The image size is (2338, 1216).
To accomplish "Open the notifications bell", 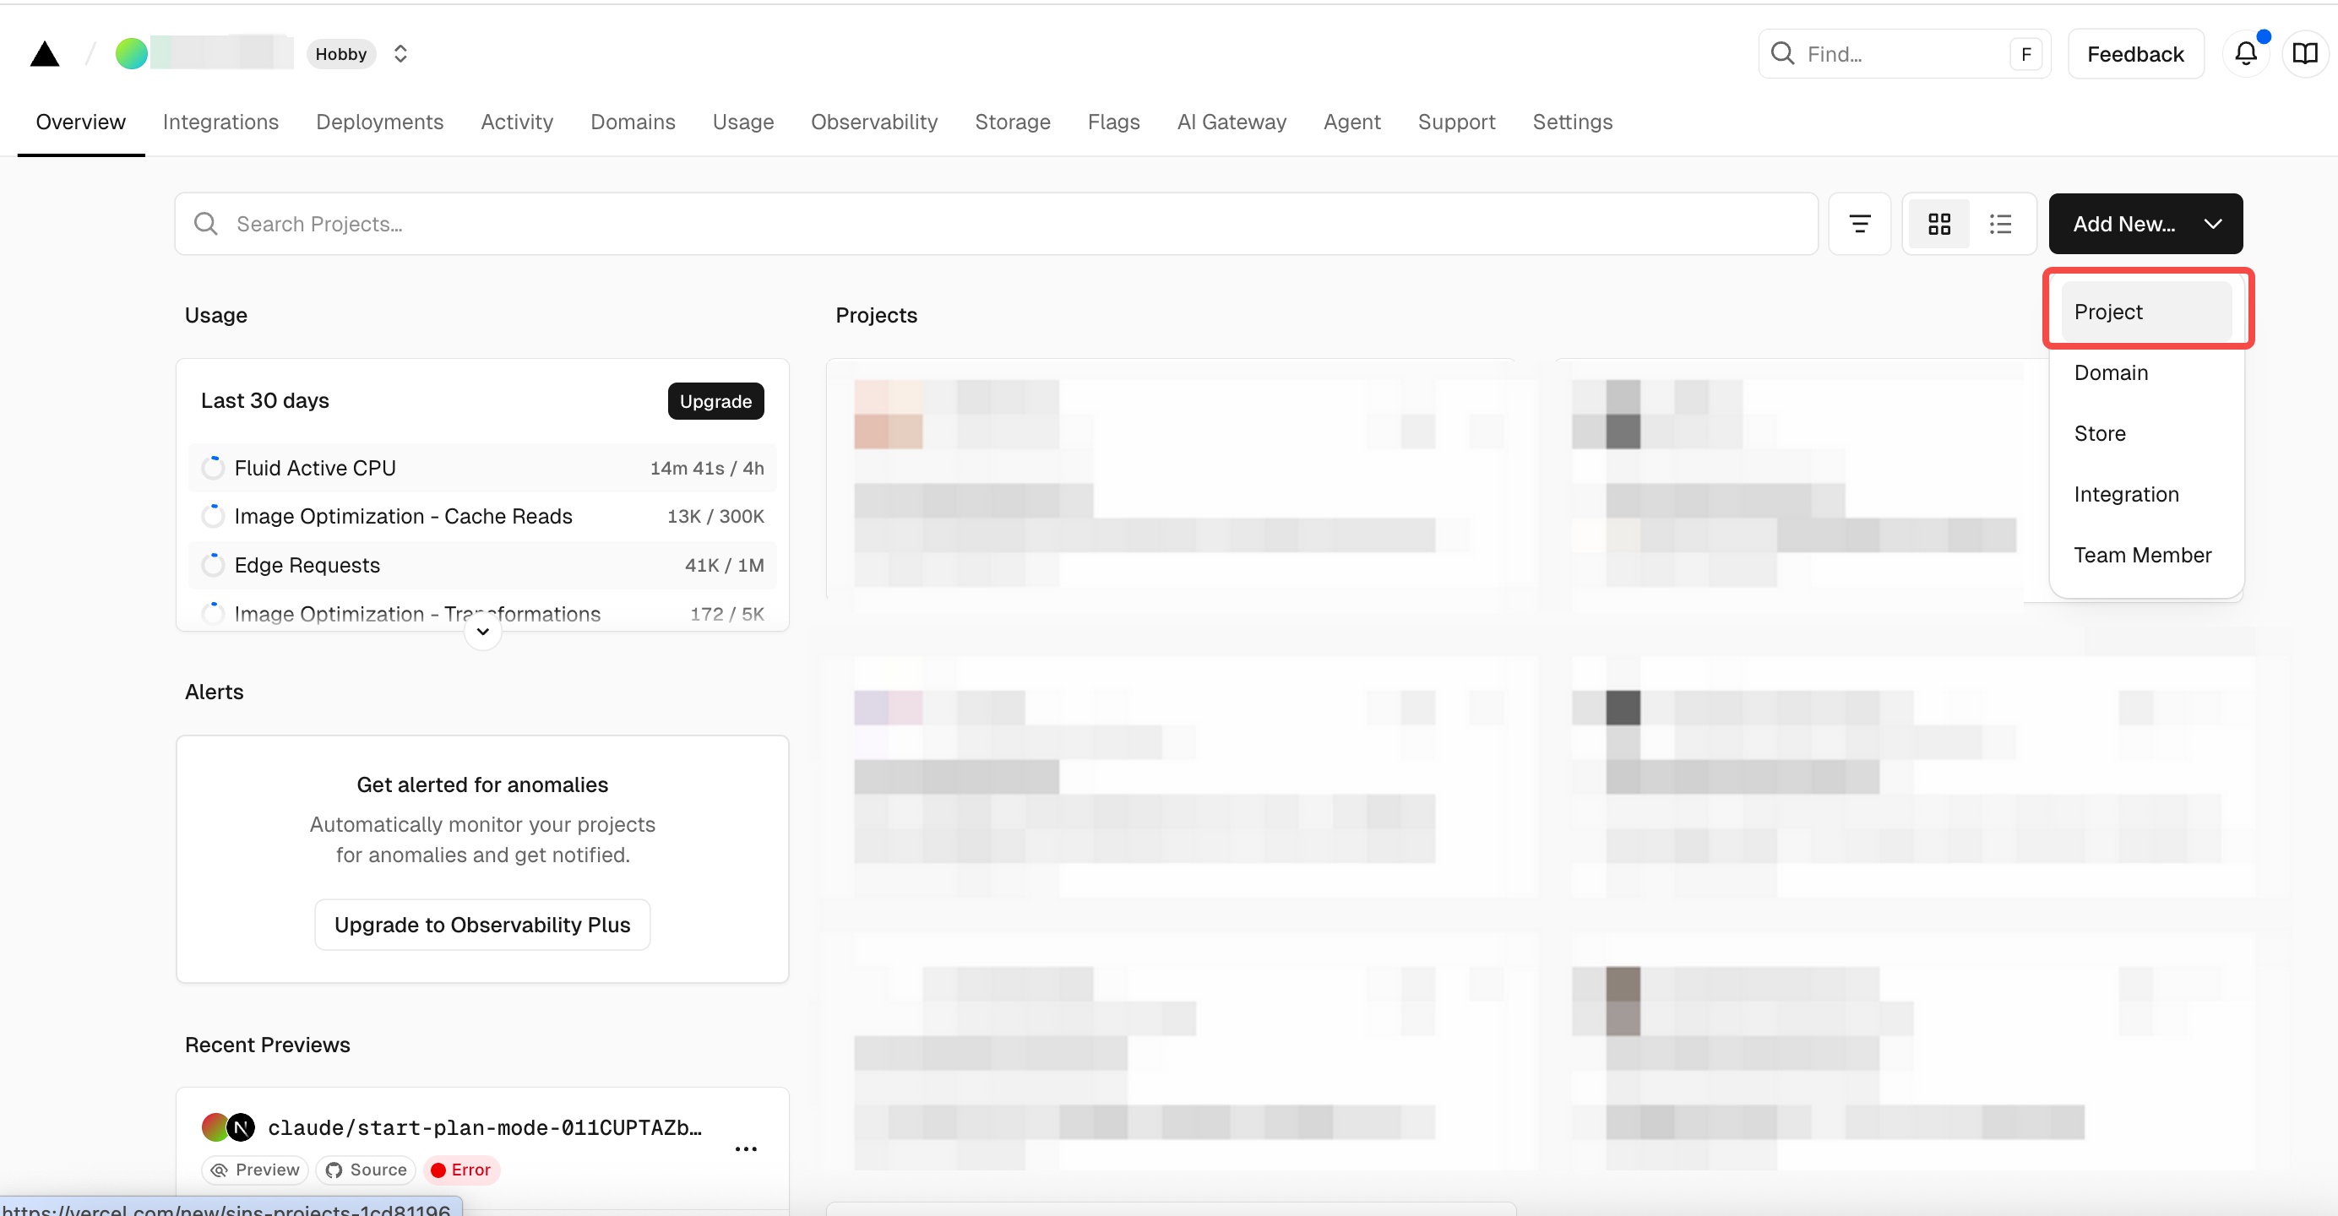I will (2245, 53).
